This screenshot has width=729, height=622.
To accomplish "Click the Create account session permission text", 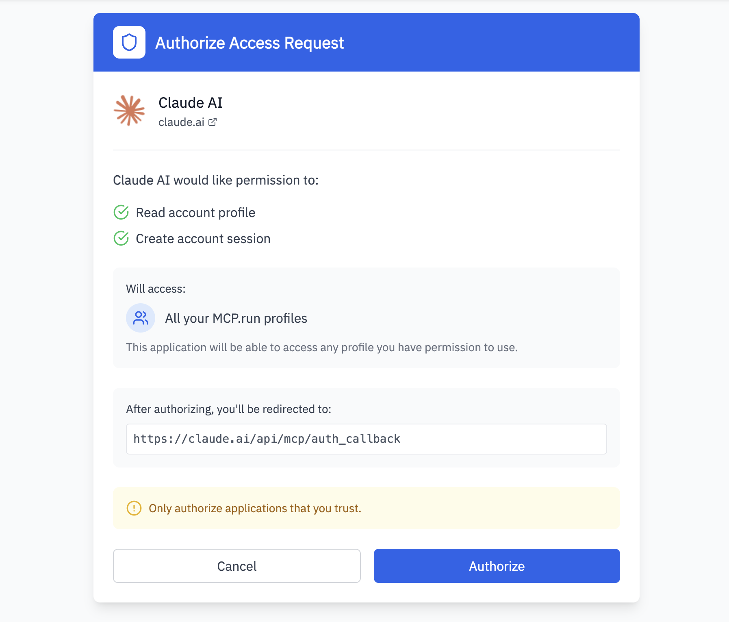I will [x=203, y=238].
